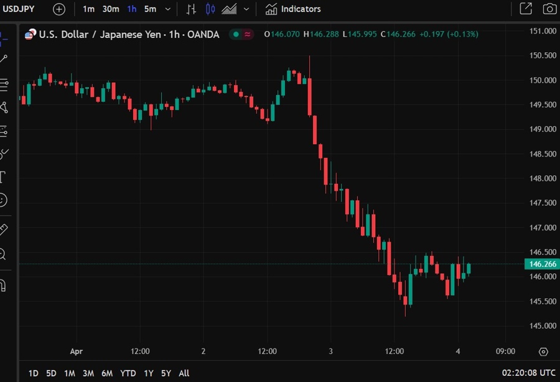Open the chart settings gear icon
The height and width of the screenshot is (382, 560).
point(543,352)
